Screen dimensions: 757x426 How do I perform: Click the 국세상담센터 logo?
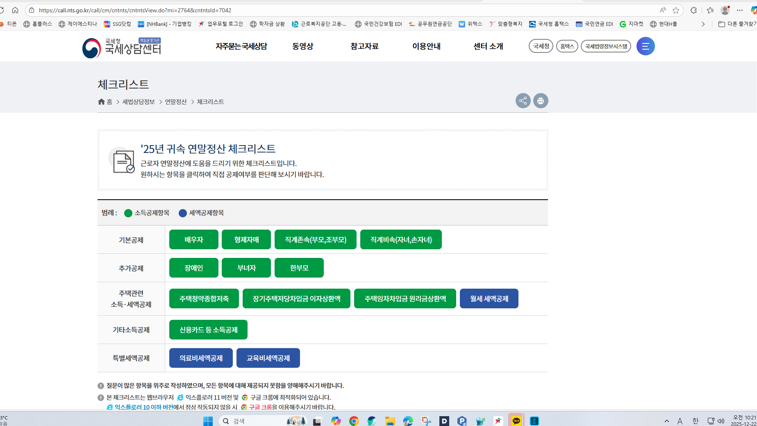pos(122,48)
